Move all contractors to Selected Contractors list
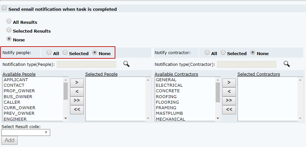The width and height of the screenshot is (306, 147). (229, 100)
